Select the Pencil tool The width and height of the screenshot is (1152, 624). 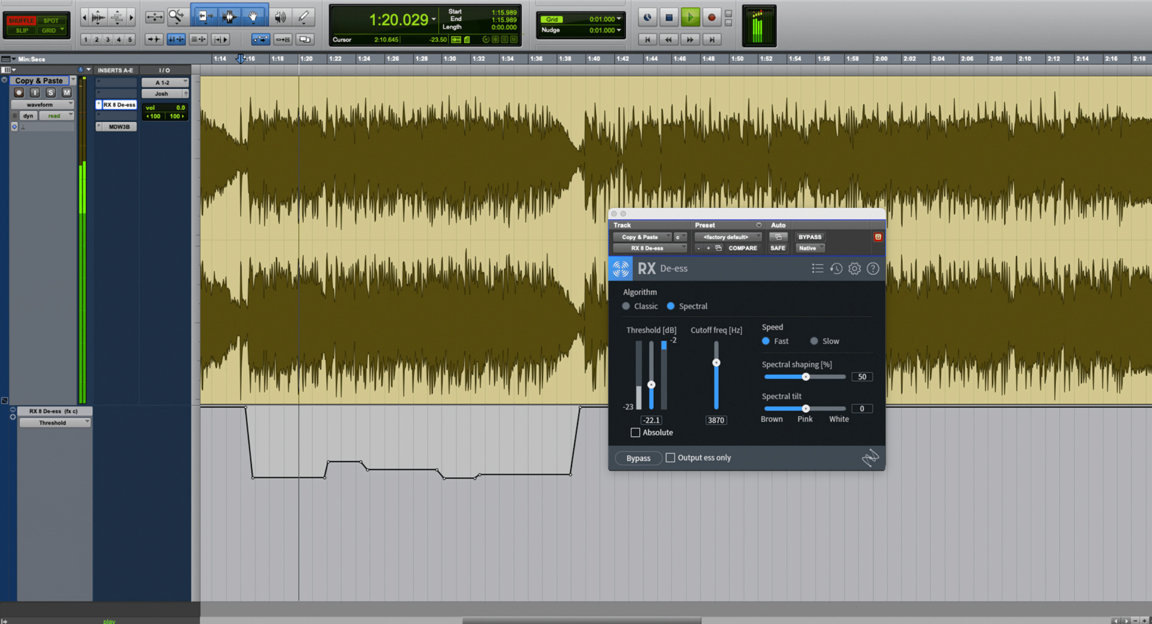click(x=304, y=17)
